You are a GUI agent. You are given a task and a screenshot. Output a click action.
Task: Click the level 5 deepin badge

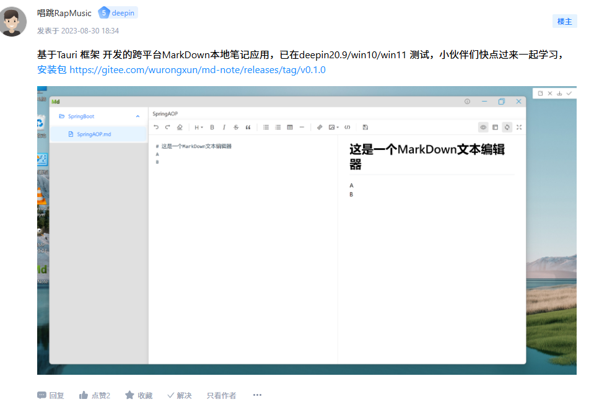[x=118, y=13]
